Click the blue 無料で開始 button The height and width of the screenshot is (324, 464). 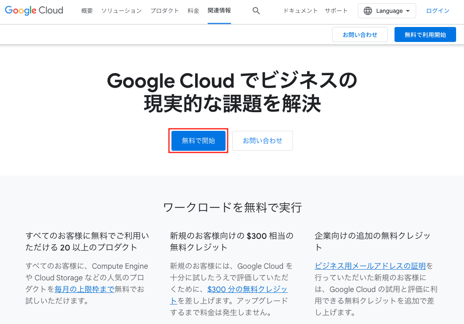tap(198, 140)
